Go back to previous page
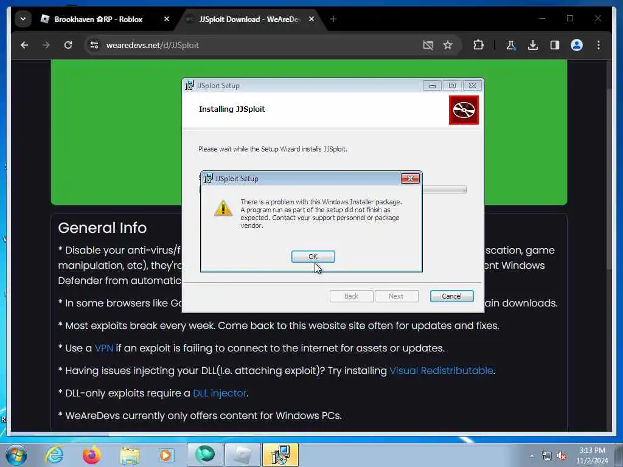The width and height of the screenshot is (623, 467). (24, 45)
